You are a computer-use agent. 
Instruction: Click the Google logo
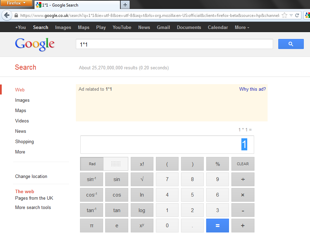click(x=34, y=44)
